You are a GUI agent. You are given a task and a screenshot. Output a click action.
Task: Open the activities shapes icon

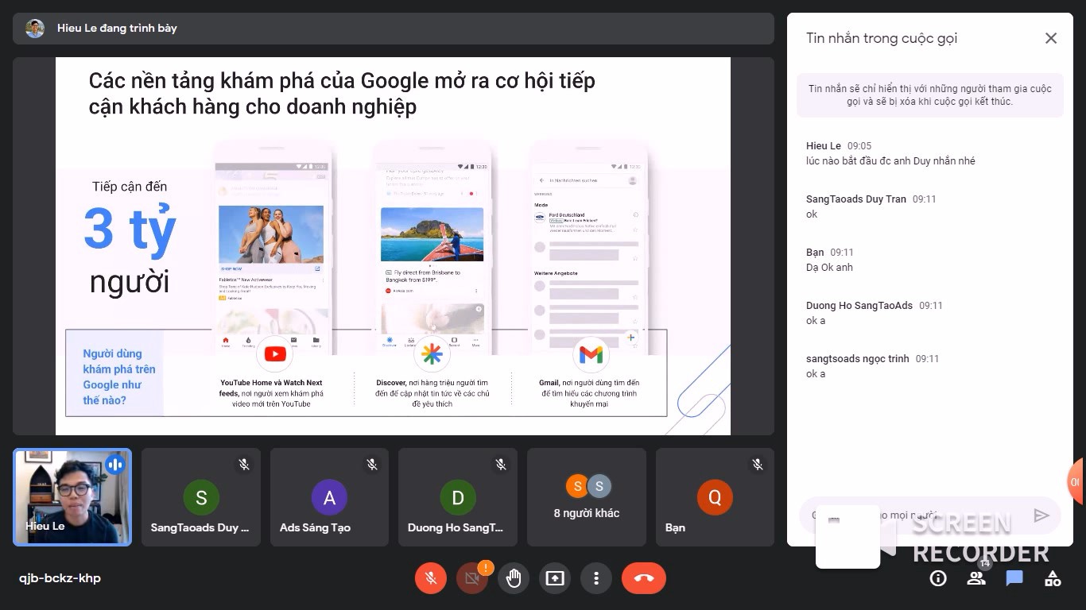point(1053,578)
